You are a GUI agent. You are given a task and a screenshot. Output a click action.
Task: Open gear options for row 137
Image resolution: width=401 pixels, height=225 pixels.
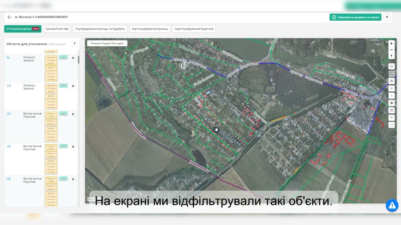tap(73, 114)
